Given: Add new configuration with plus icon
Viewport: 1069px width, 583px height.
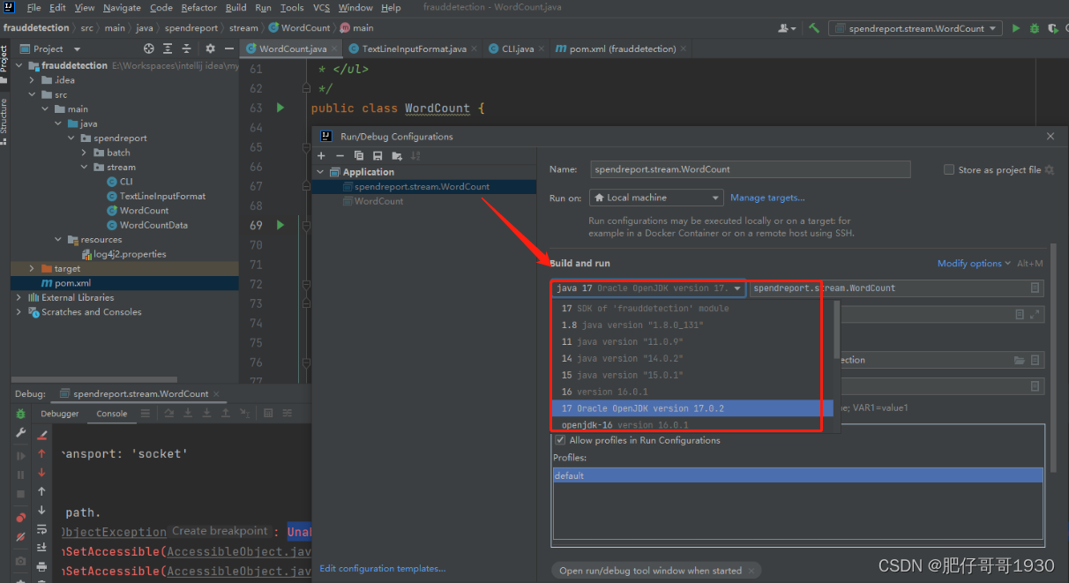Looking at the screenshot, I should click(x=322, y=156).
